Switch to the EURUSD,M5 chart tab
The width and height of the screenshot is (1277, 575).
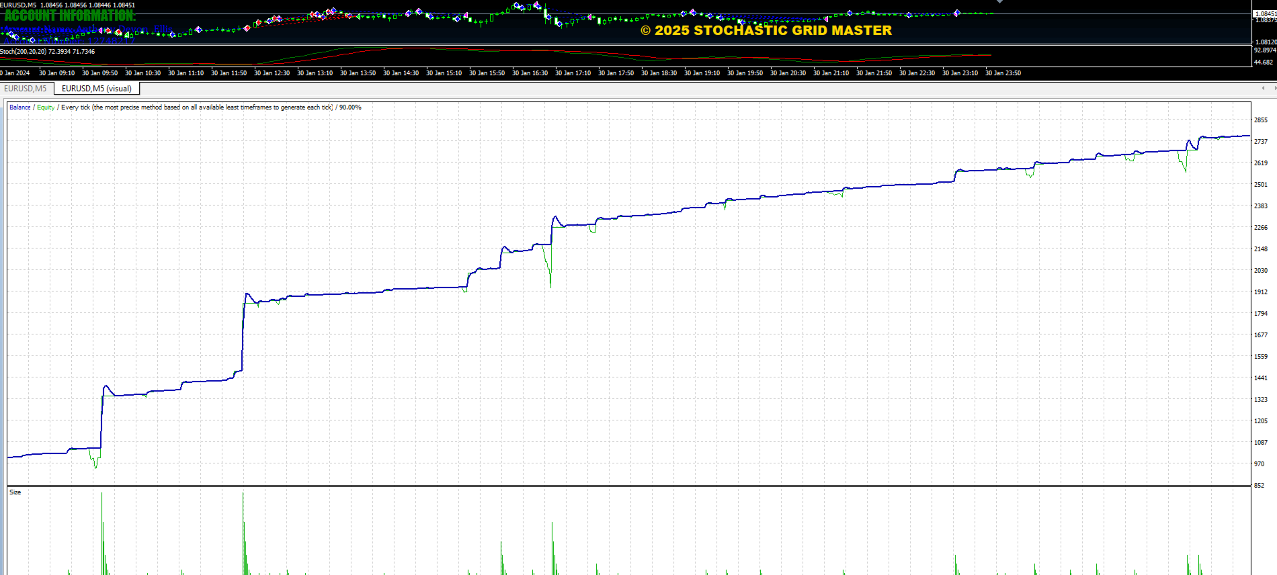26,89
